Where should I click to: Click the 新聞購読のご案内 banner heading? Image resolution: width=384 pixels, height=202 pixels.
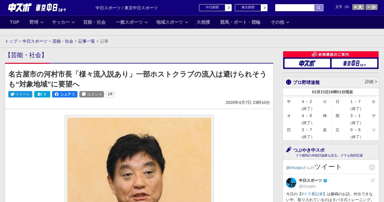click(x=331, y=55)
